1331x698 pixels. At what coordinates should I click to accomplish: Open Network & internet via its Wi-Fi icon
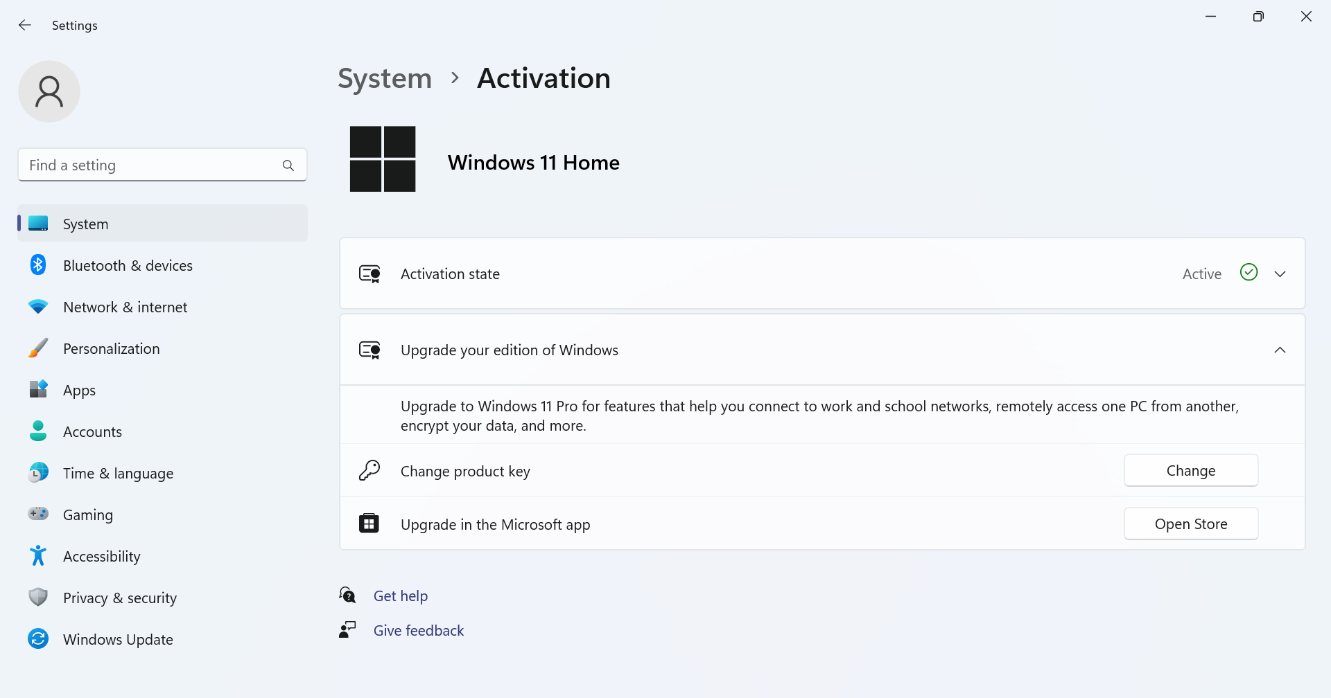click(38, 306)
